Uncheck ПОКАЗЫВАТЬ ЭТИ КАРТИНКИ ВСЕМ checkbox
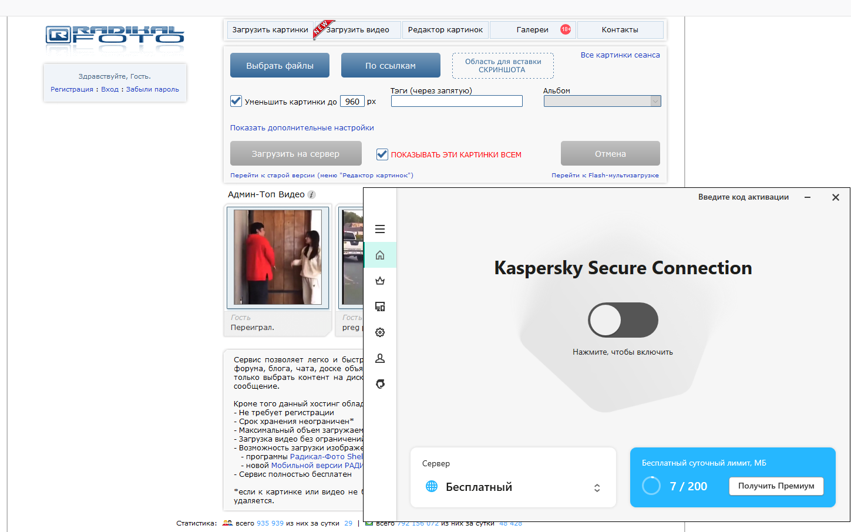 [382, 154]
